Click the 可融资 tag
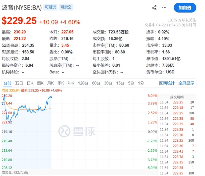This screenshot has width=205, height=176. [x=50, y=7]
